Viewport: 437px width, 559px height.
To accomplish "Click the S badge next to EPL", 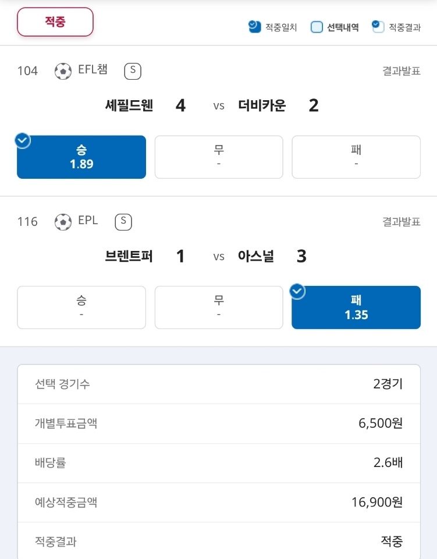I will click(x=123, y=222).
